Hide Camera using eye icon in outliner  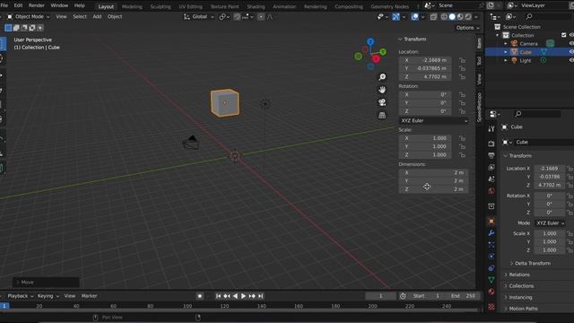pyautogui.click(x=571, y=44)
